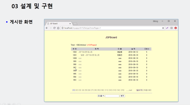Click the 제목 column header
This screenshot has width=190, height=105.
point(97,49)
